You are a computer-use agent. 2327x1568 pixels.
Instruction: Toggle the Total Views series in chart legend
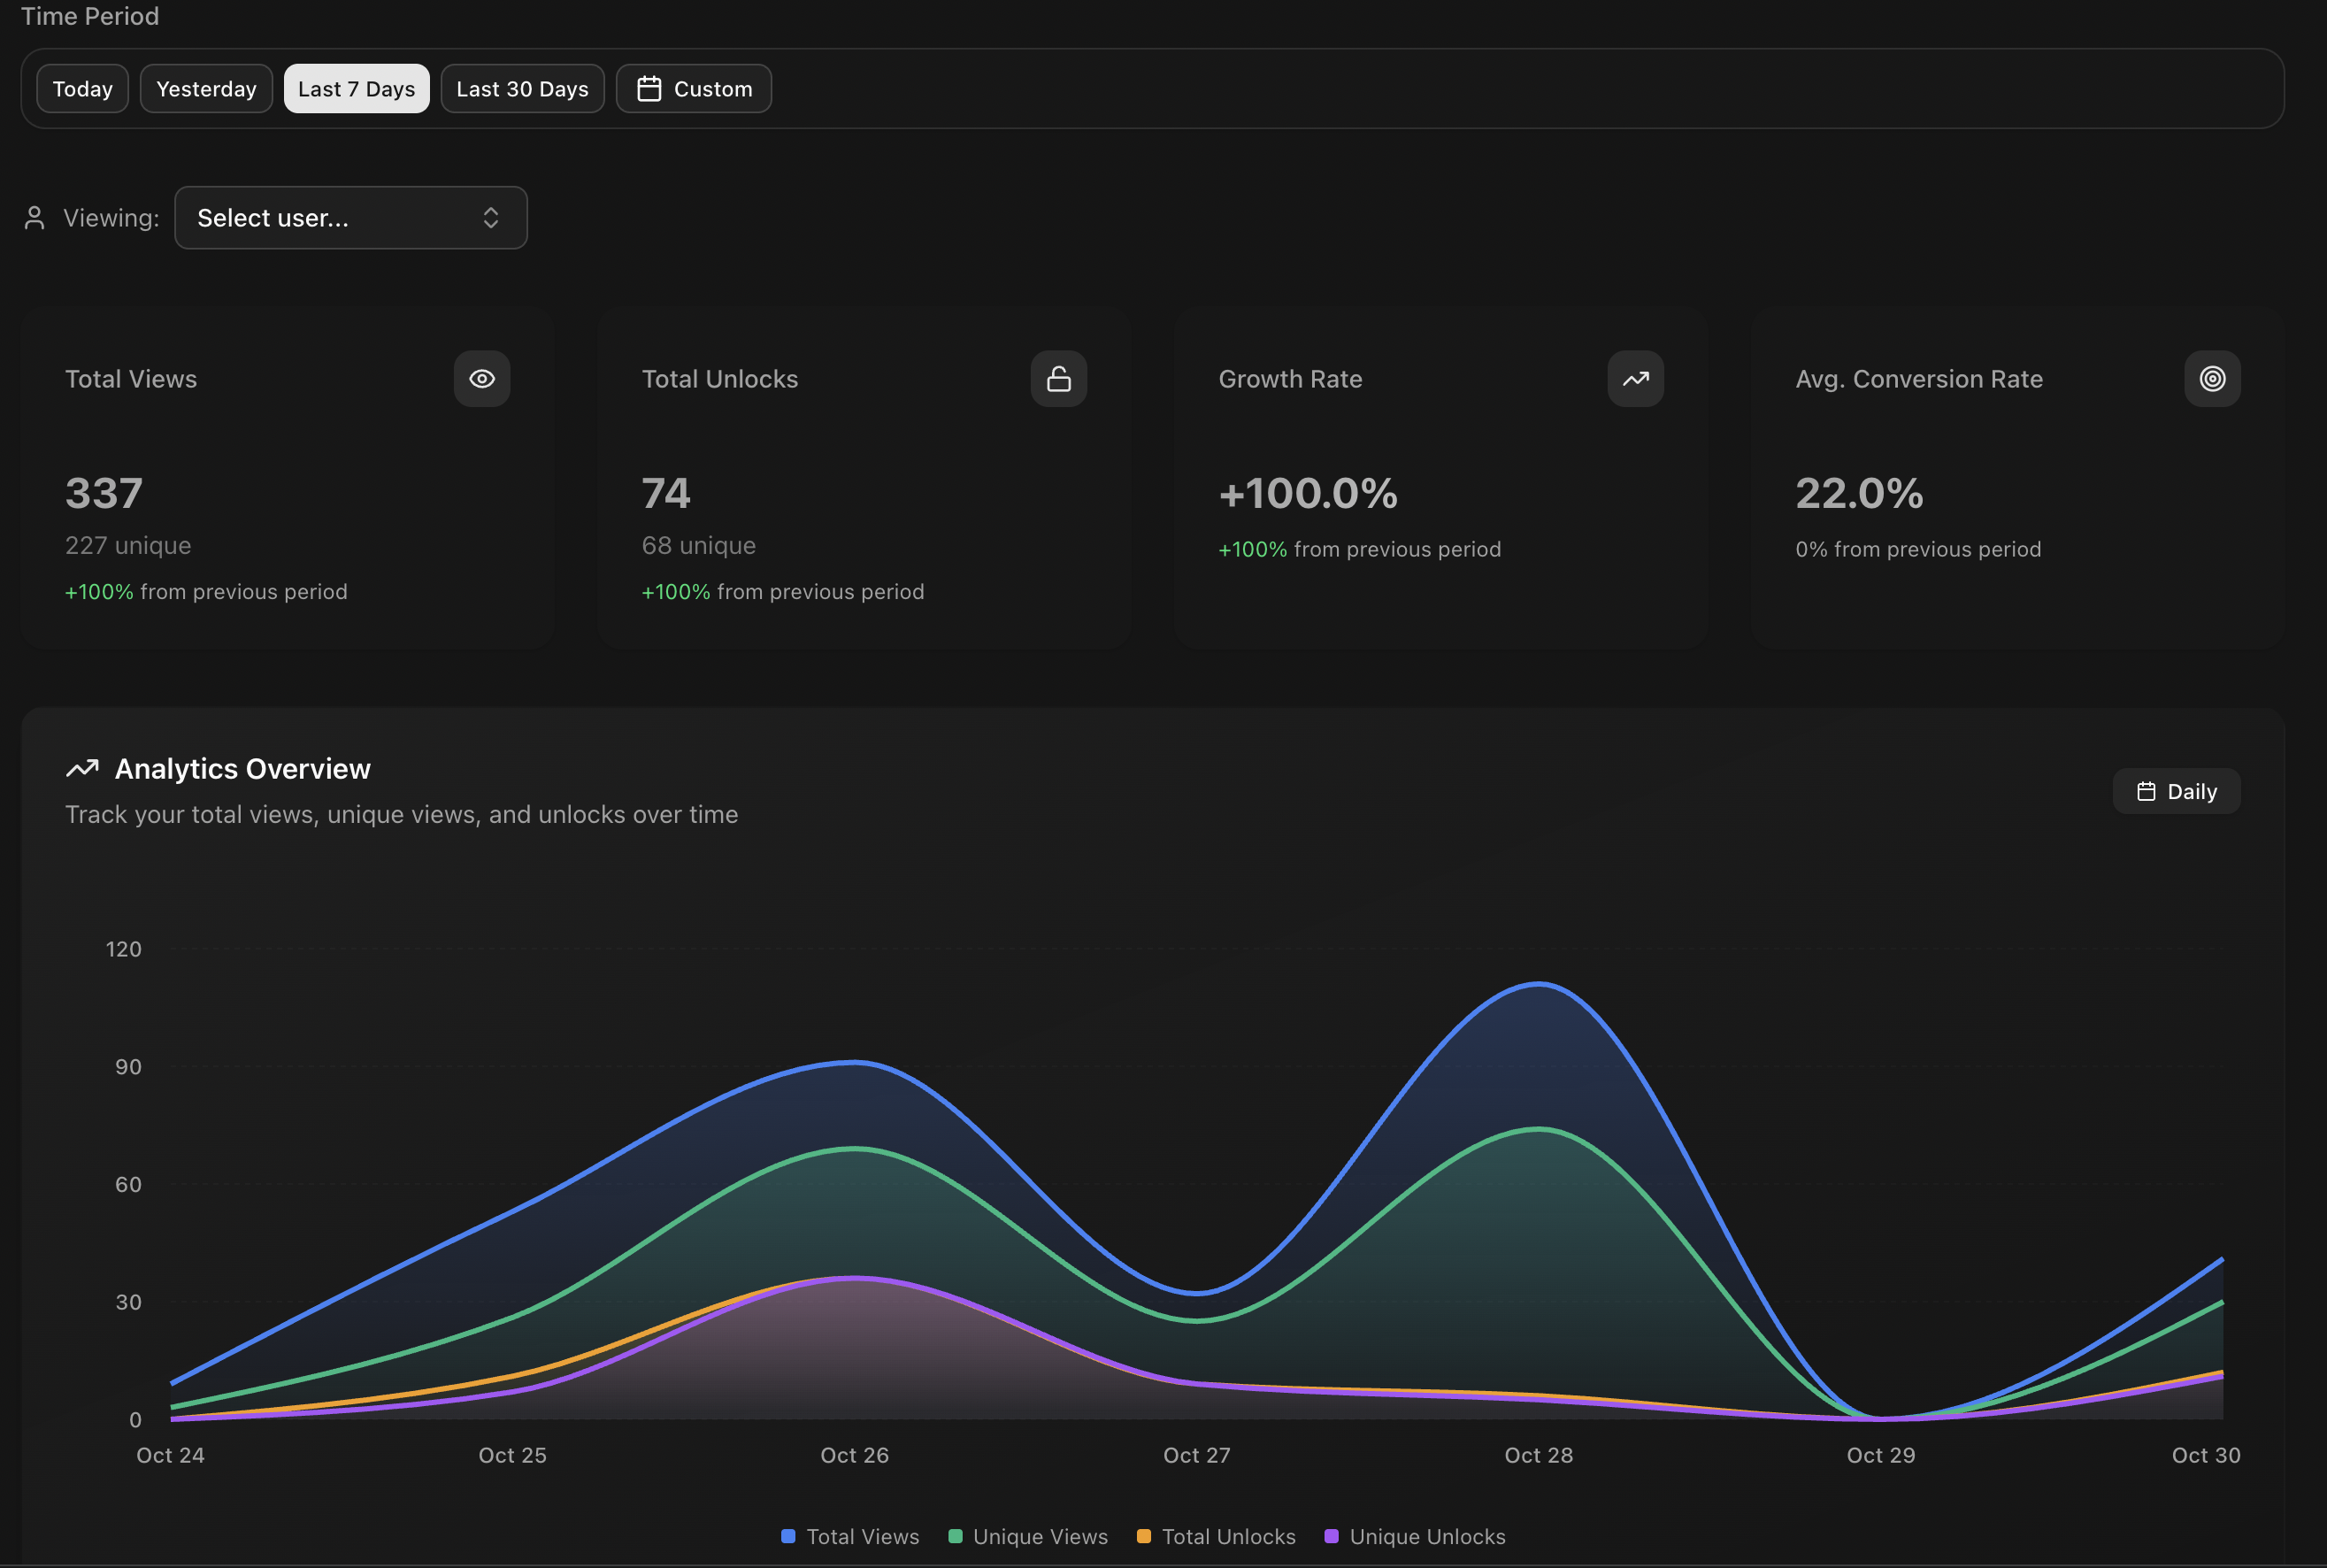849,1536
